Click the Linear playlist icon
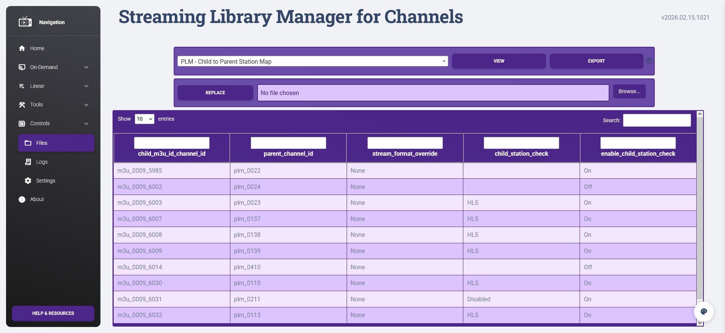Image resolution: width=725 pixels, height=333 pixels. tap(22, 86)
